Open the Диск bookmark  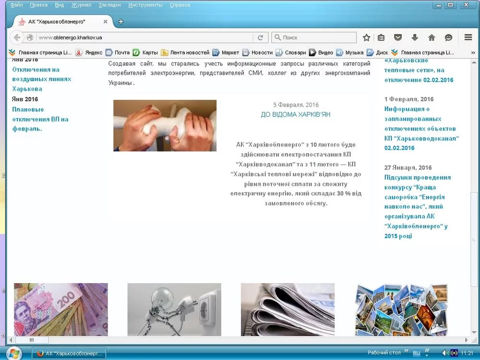(377, 52)
